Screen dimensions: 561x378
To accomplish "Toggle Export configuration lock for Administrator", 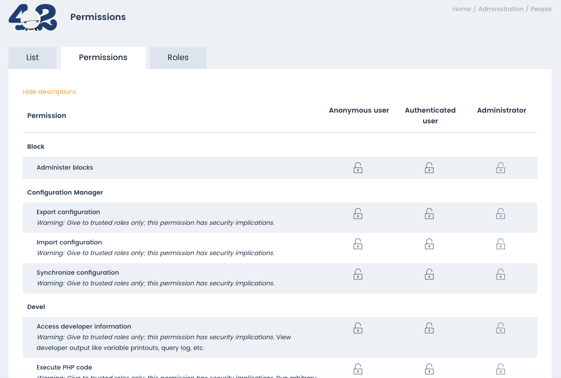I will 501,214.
